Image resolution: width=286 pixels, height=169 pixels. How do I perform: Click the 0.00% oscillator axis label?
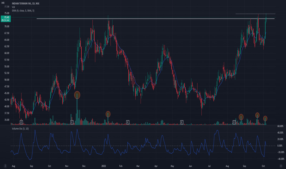tap(280, 146)
